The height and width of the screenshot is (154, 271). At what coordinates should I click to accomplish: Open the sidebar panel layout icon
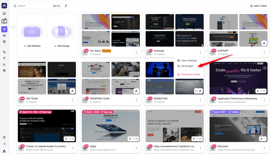[4, 13]
